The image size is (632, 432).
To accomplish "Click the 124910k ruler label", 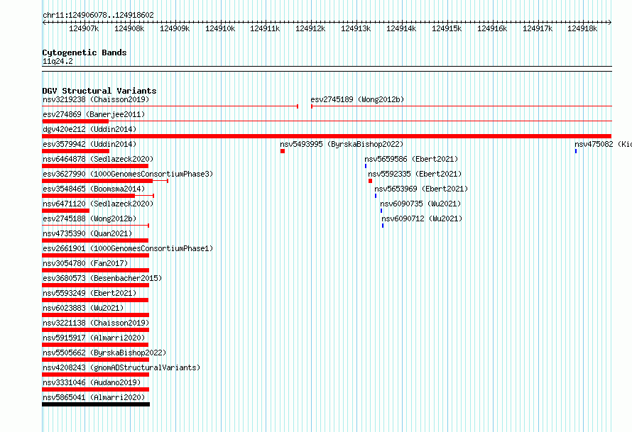I will [x=220, y=28].
